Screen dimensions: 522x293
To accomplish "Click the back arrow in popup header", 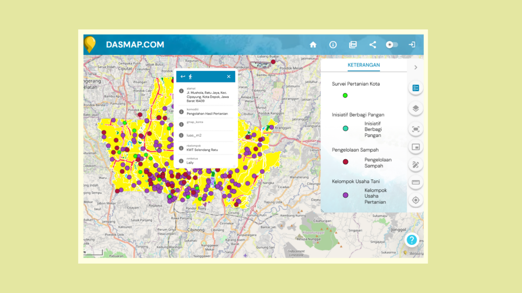I will click(183, 76).
